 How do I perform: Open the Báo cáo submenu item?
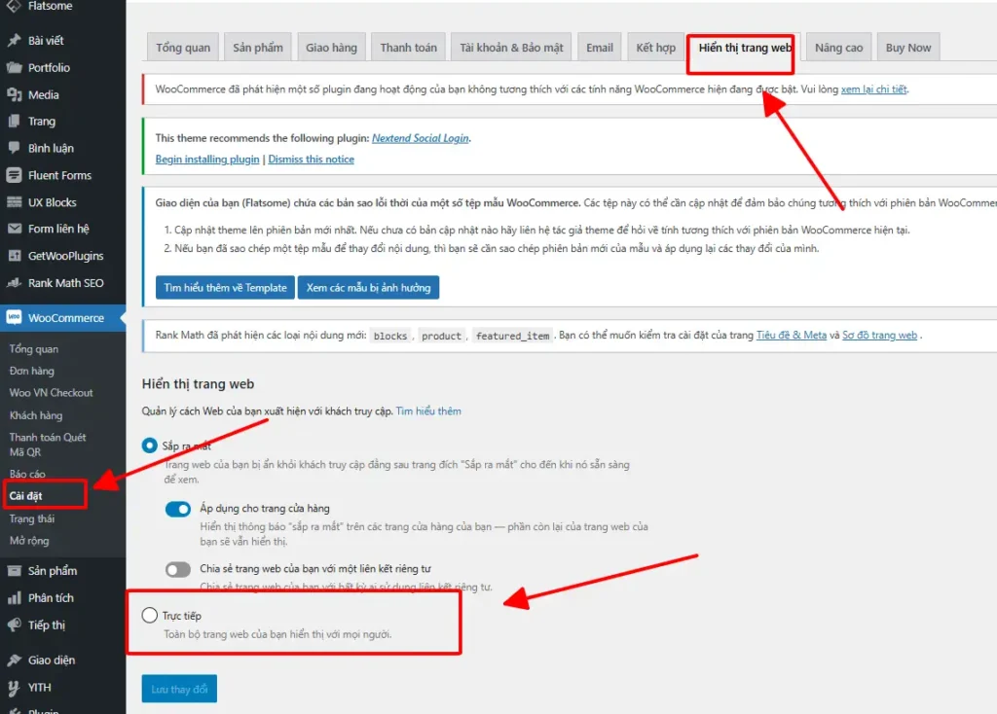(27, 474)
